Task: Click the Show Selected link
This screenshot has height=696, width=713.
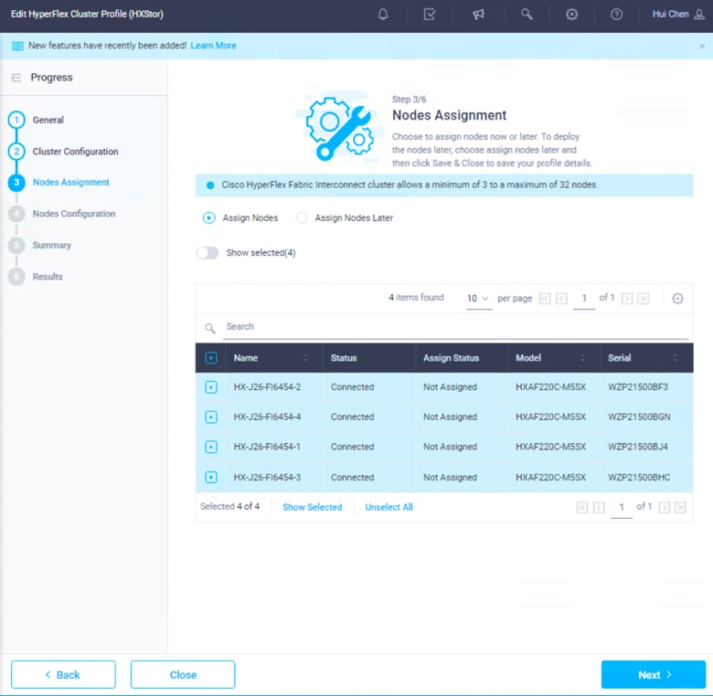Action: [x=312, y=507]
